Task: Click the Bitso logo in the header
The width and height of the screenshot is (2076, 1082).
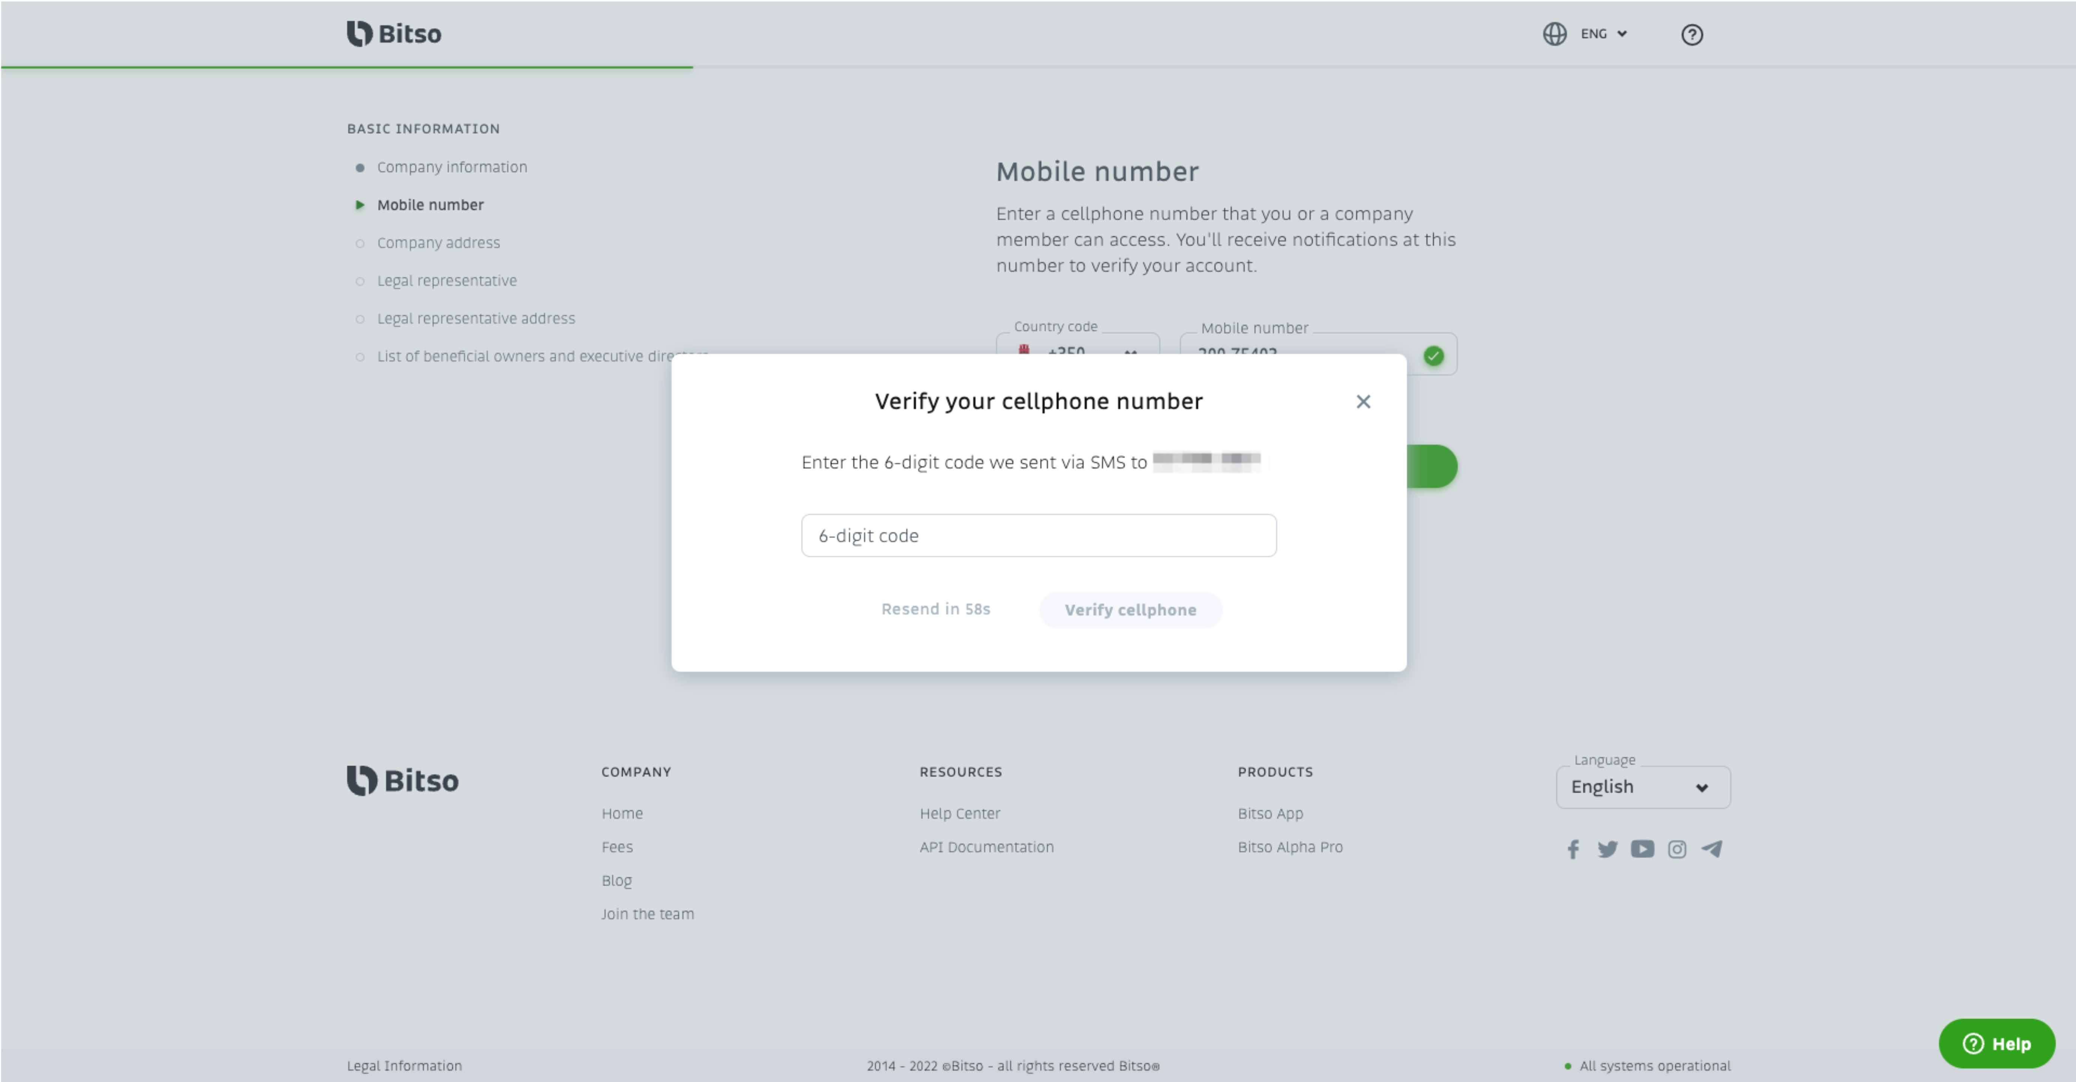Action: [x=394, y=34]
